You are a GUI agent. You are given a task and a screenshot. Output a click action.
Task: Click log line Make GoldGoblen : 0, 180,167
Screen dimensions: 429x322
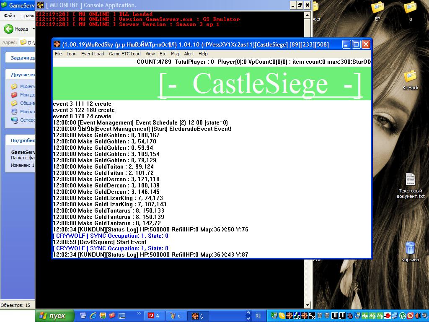pos(106,135)
